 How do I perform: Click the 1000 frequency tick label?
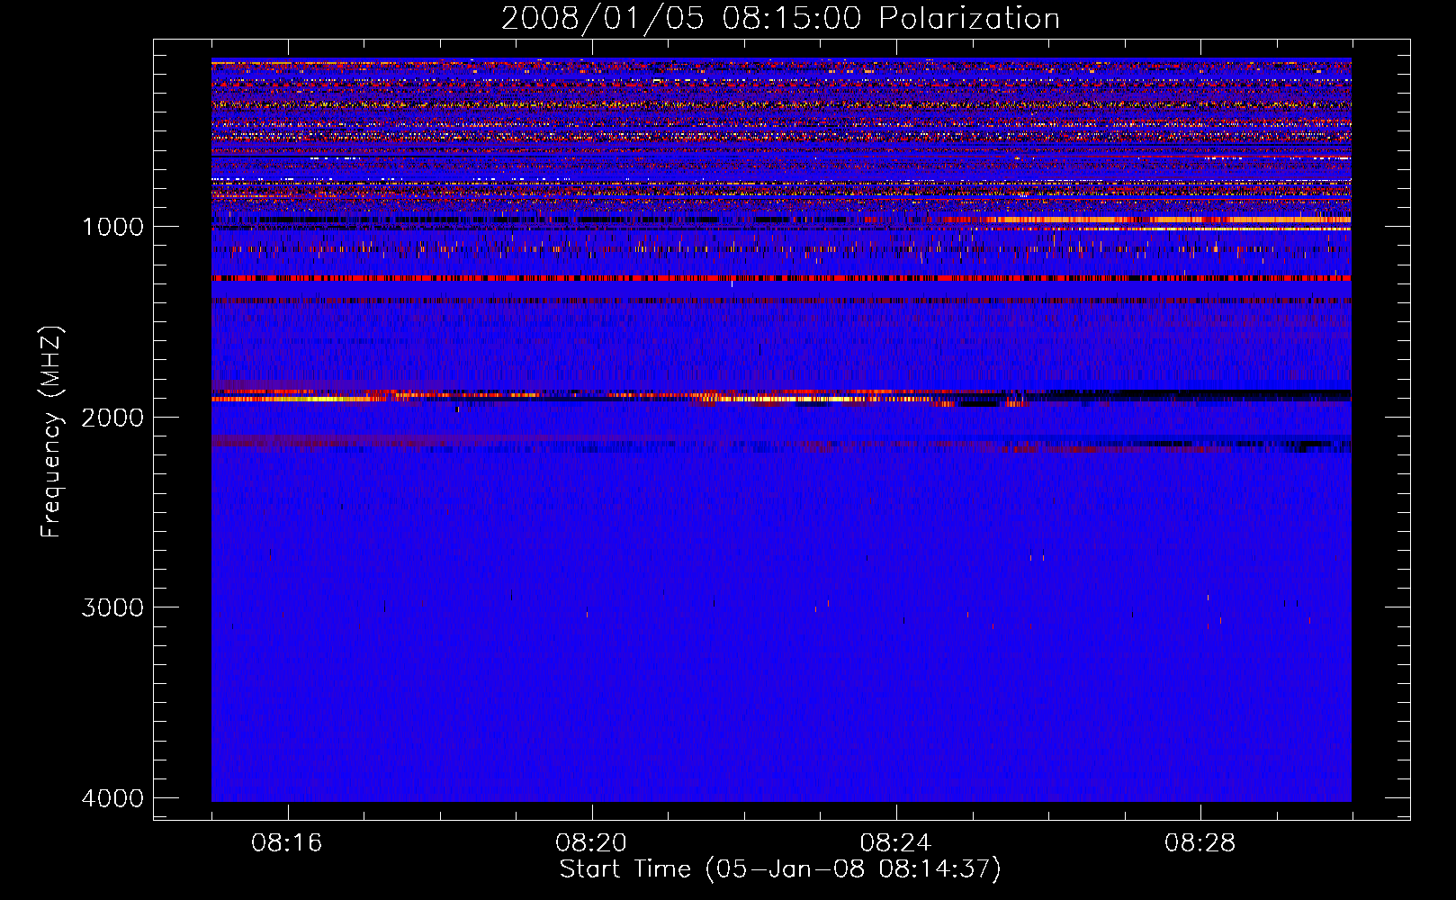(112, 227)
